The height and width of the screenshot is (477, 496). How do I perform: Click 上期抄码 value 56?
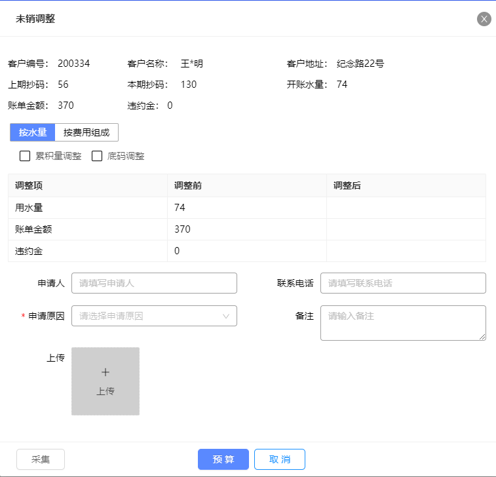pyautogui.click(x=64, y=85)
